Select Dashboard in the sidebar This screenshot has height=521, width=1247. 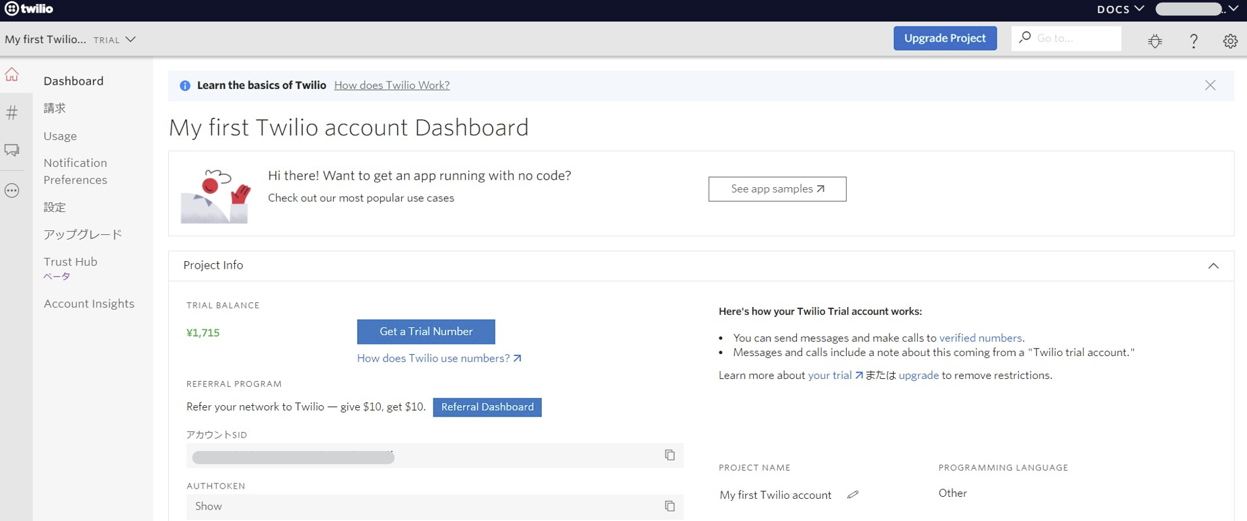(73, 81)
